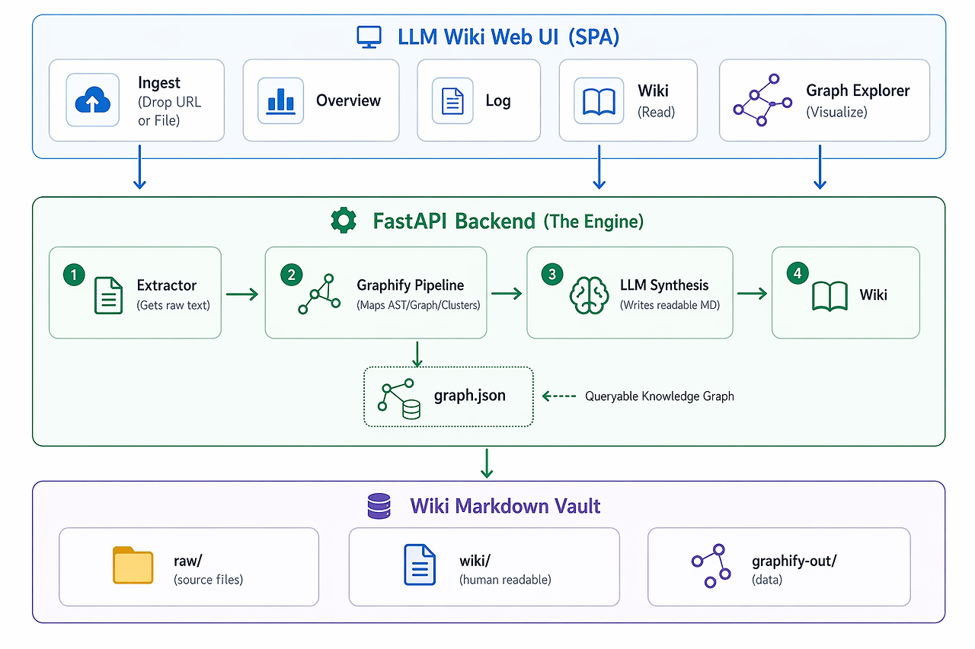Viewport: 975px width, 649px height.
Task: Click the gear icon beside FastAPI Backend
Action: click(344, 221)
